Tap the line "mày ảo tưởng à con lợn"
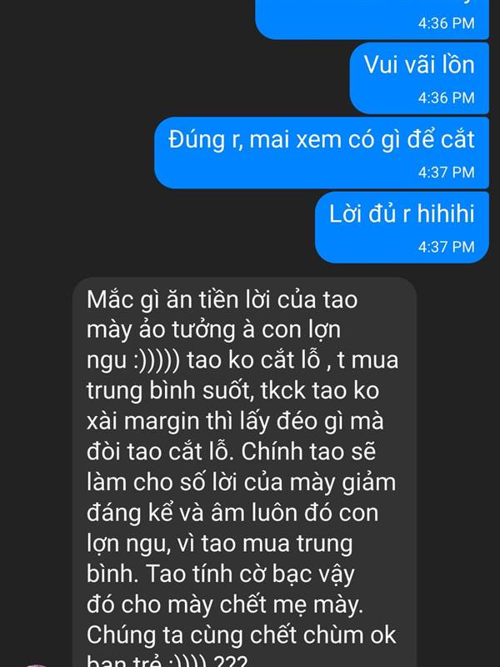This screenshot has height=667, width=500. pos(213,329)
